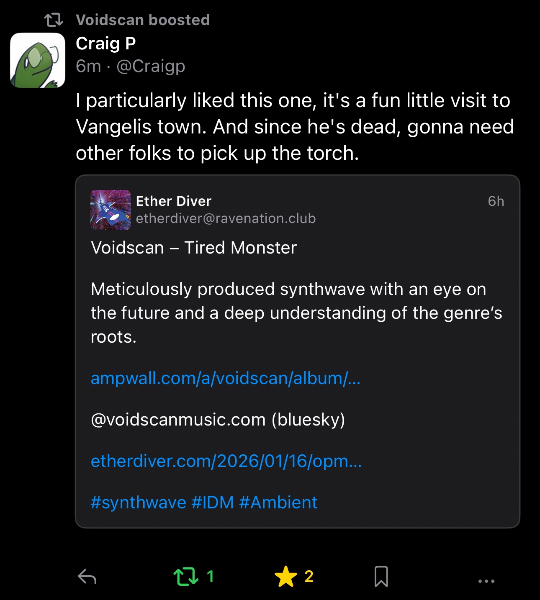Image resolution: width=540 pixels, height=600 pixels.
Task: Open the Craig P display name
Action: pos(106,44)
